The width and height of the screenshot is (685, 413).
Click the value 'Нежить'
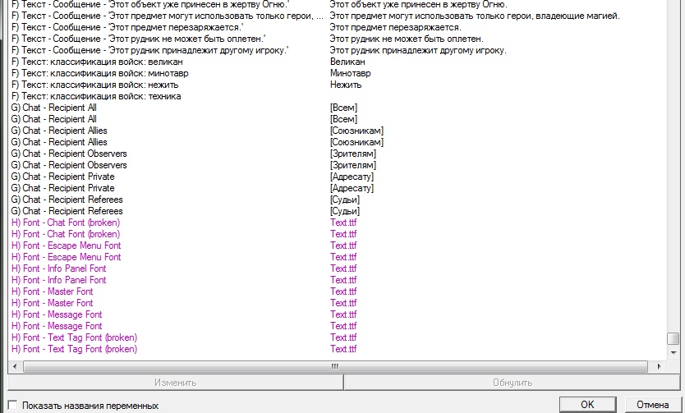click(x=346, y=85)
